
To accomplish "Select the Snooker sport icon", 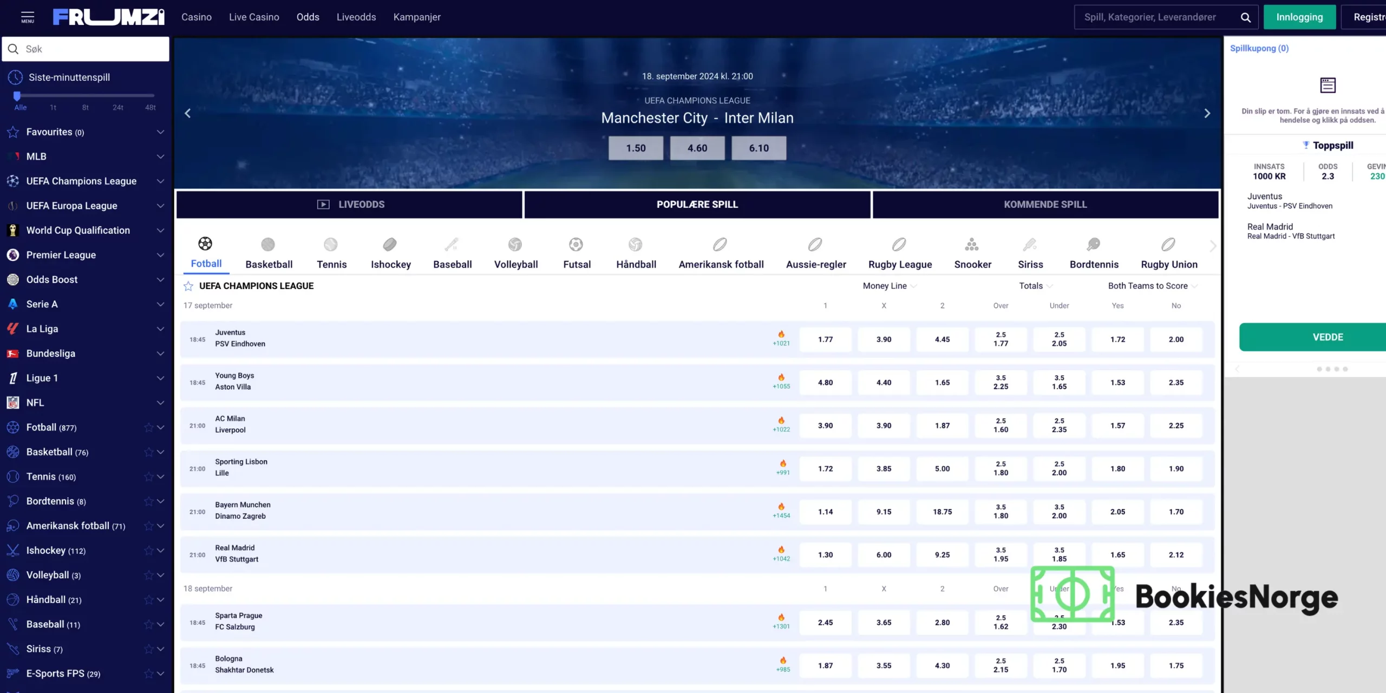I will [x=972, y=245].
